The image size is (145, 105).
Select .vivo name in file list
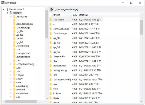(x=55, y=89)
